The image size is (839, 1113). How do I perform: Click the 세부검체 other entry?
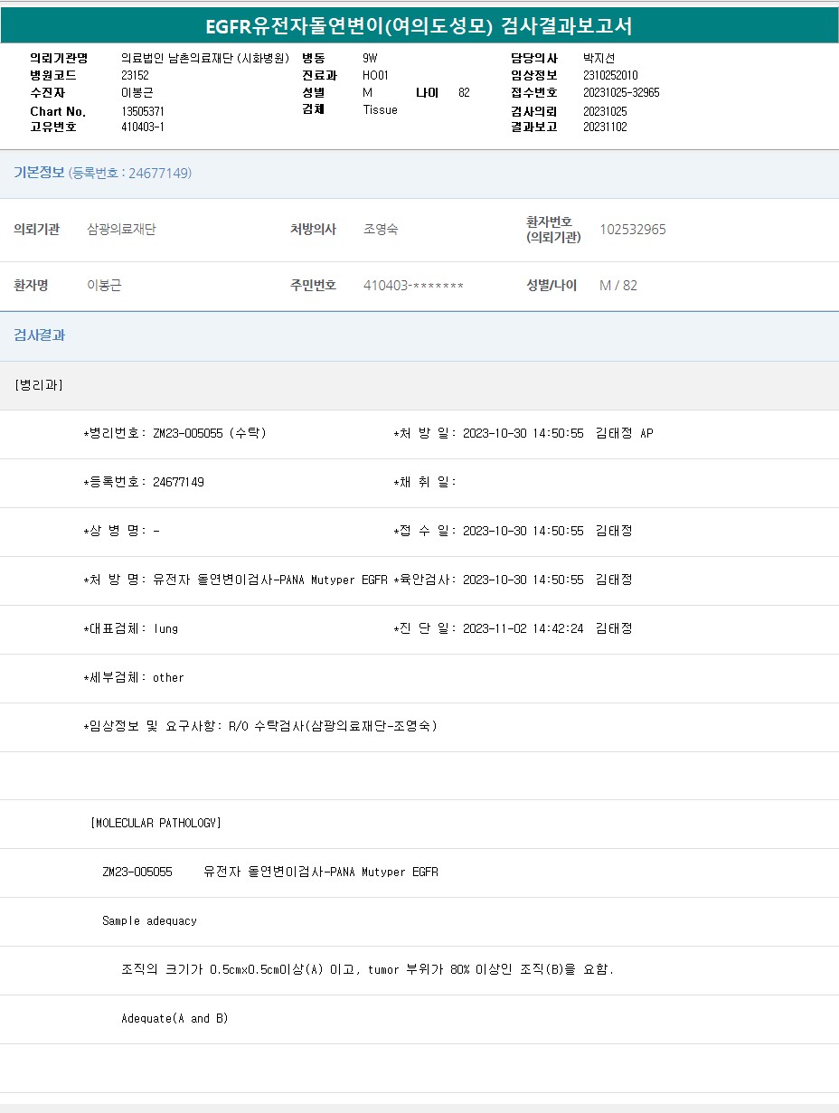(134, 678)
